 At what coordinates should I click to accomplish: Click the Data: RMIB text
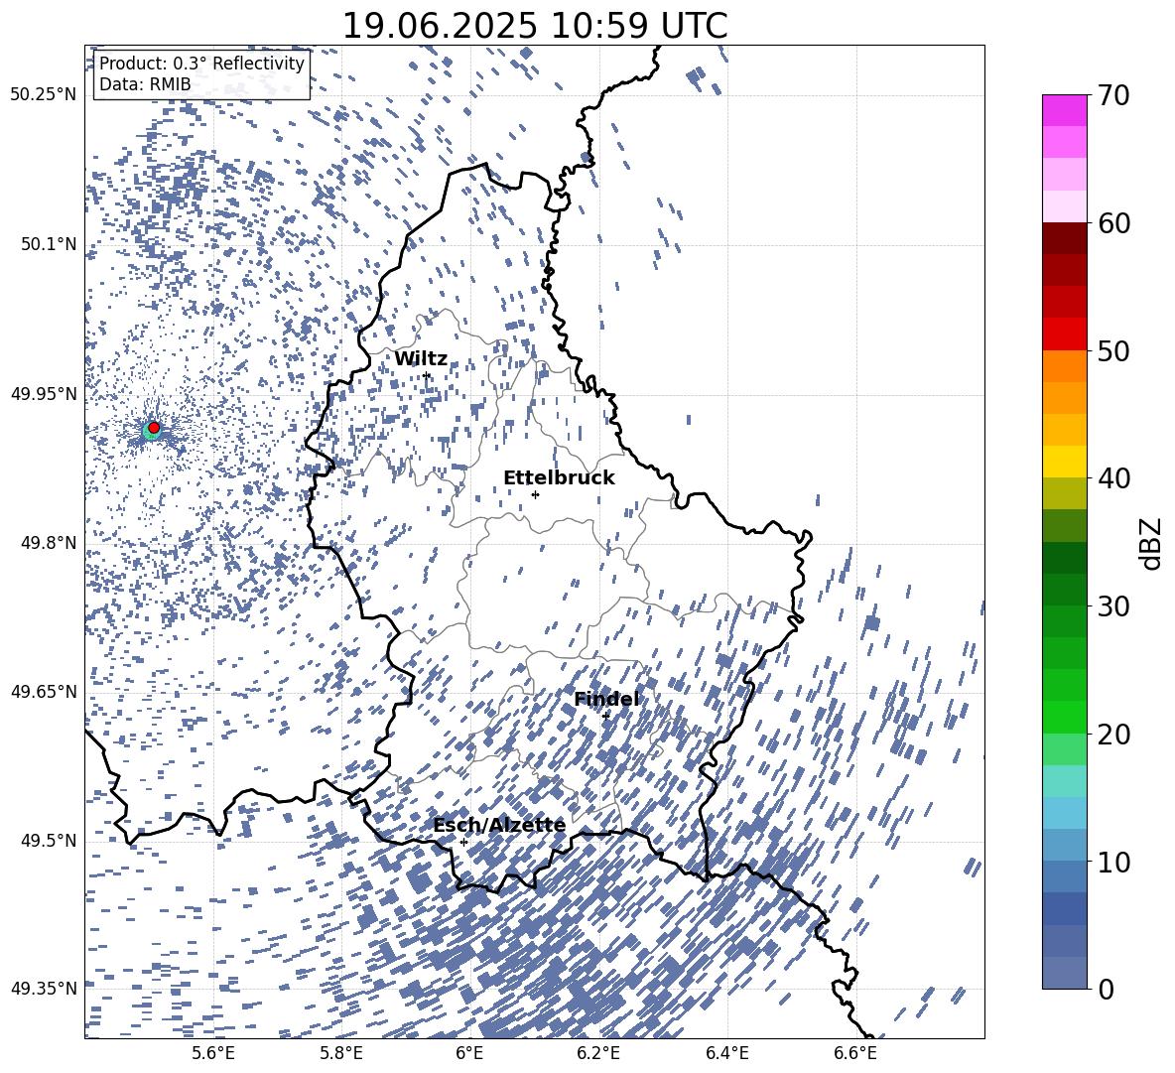[x=145, y=84]
